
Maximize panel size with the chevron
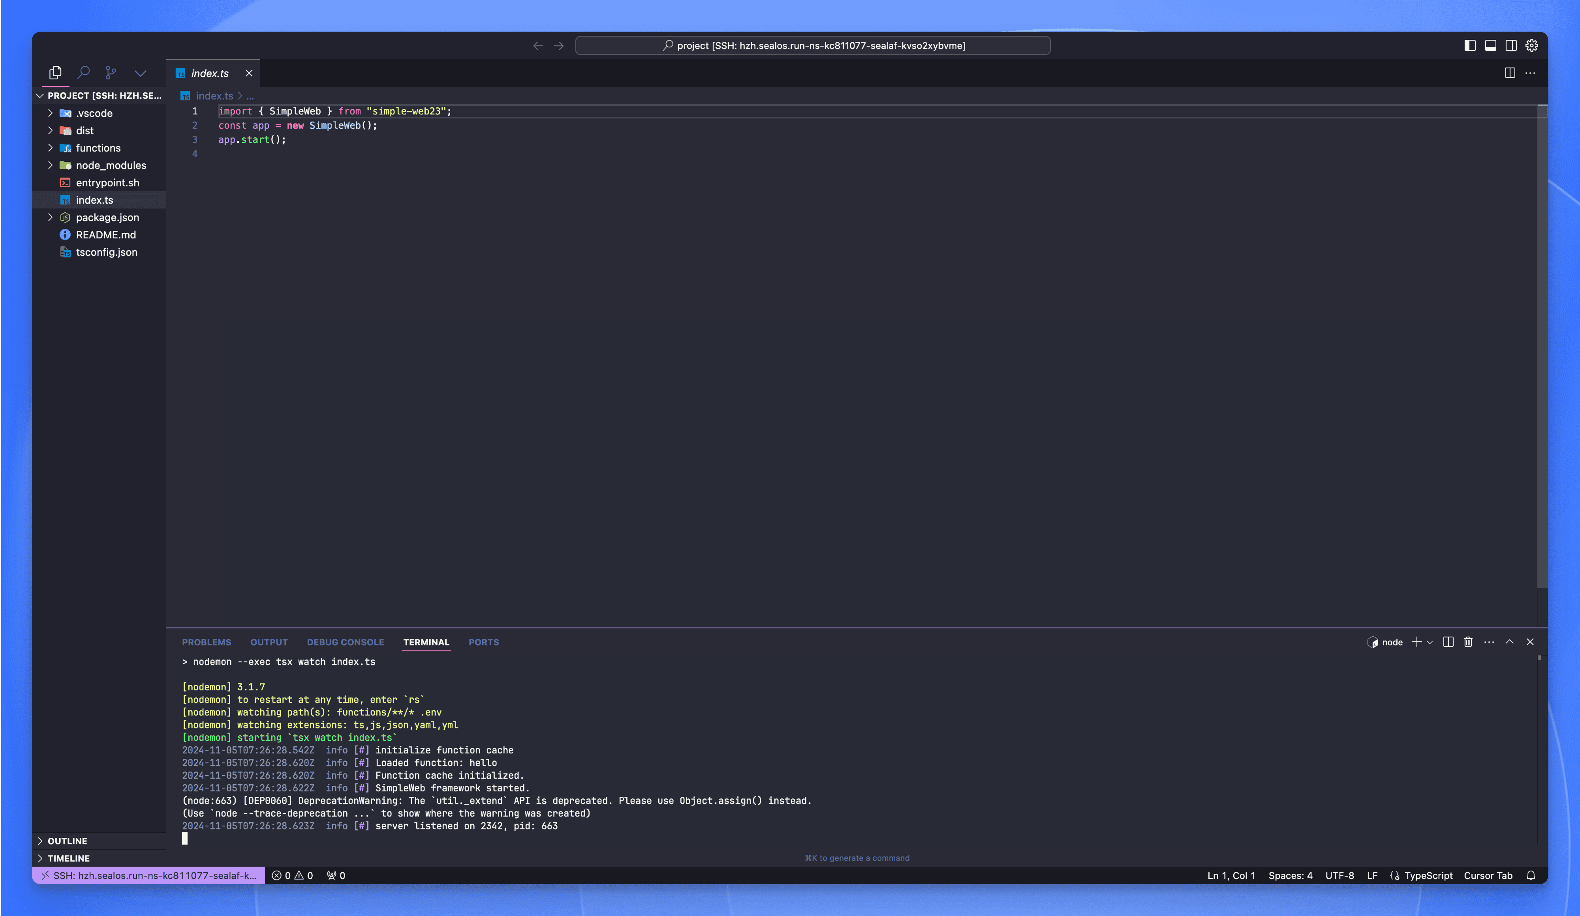[1509, 642]
